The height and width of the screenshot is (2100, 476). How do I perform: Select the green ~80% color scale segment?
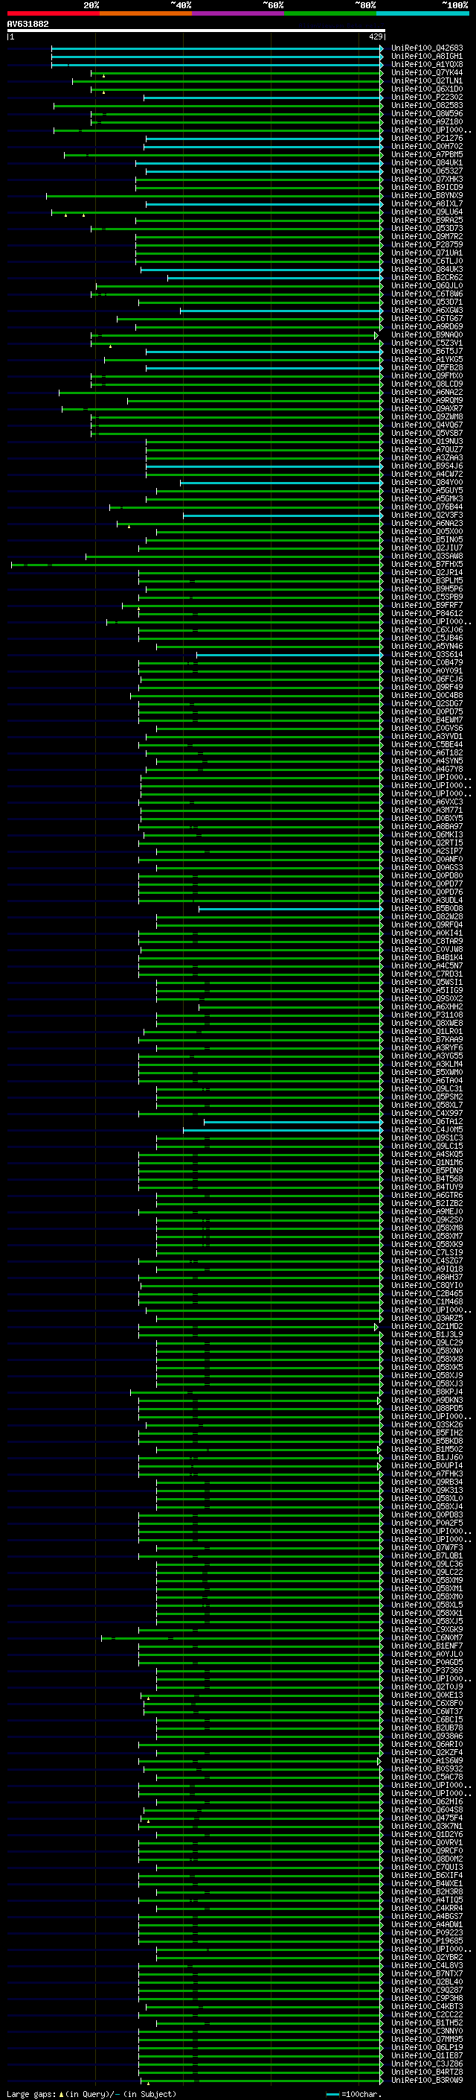330,13
